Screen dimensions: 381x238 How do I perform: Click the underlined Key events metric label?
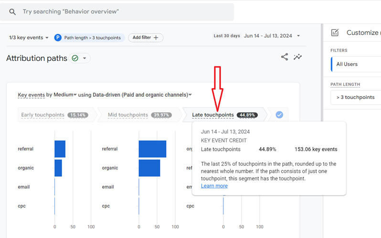coord(31,95)
